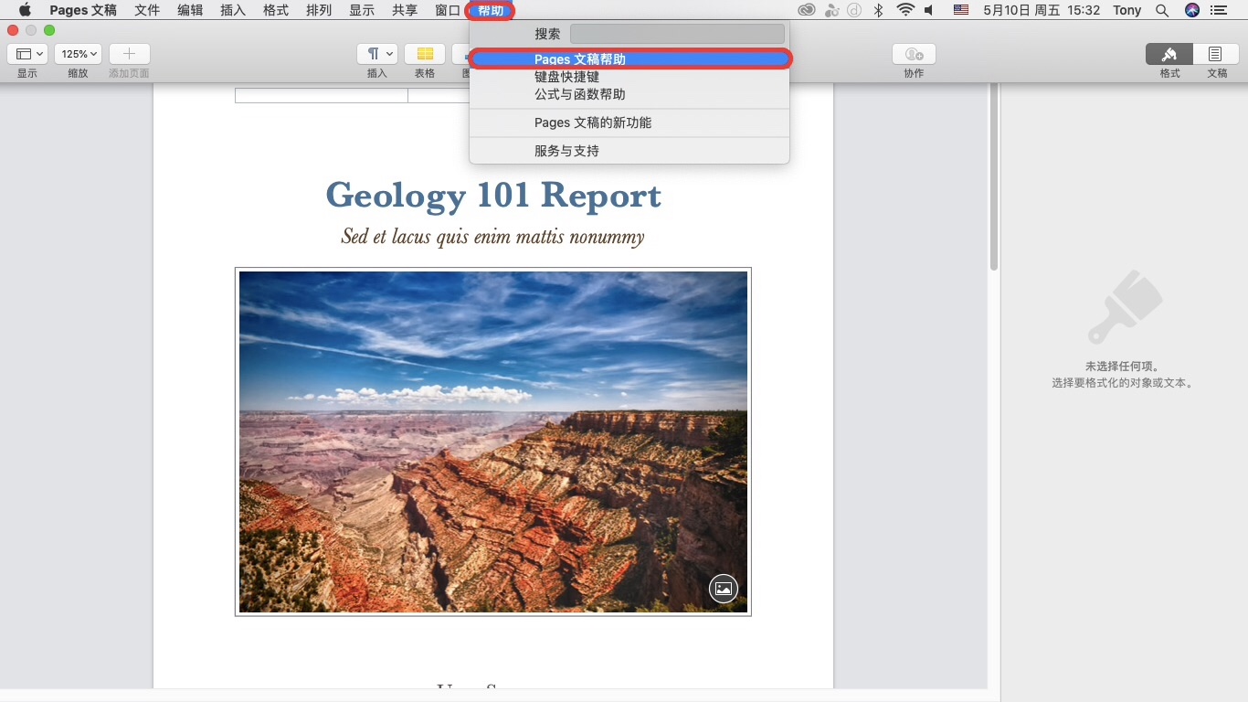
Task: Click the Siri icon in menu bar
Action: [1191, 10]
